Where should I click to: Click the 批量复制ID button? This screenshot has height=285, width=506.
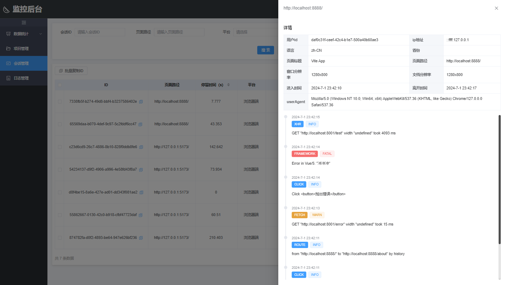(x=71, y=71)
